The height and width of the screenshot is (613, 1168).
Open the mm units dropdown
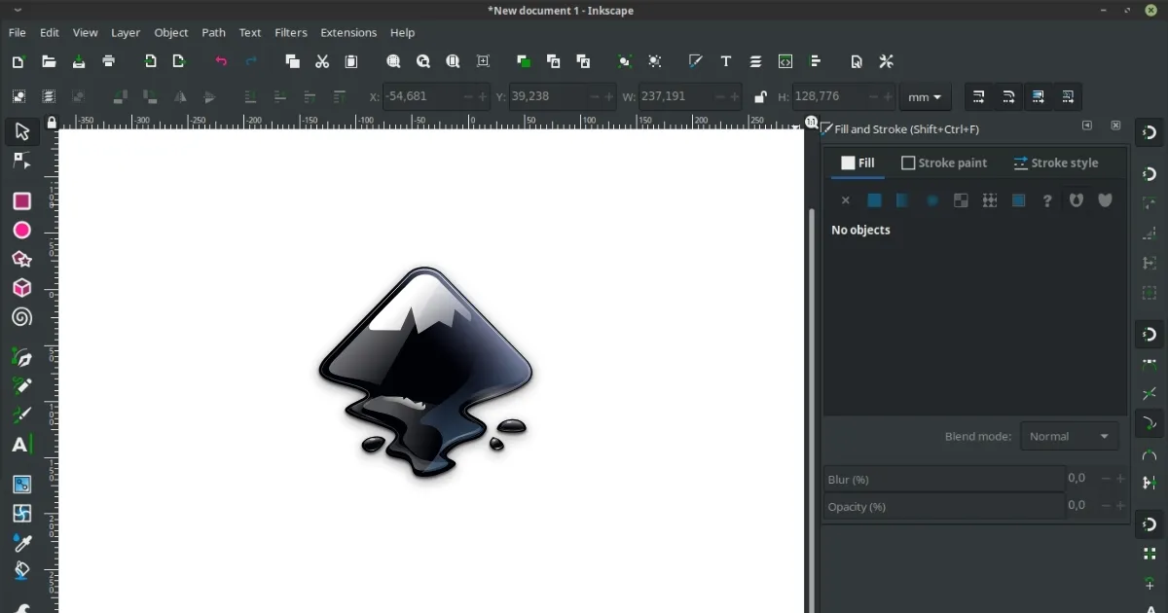click(925, 97)
